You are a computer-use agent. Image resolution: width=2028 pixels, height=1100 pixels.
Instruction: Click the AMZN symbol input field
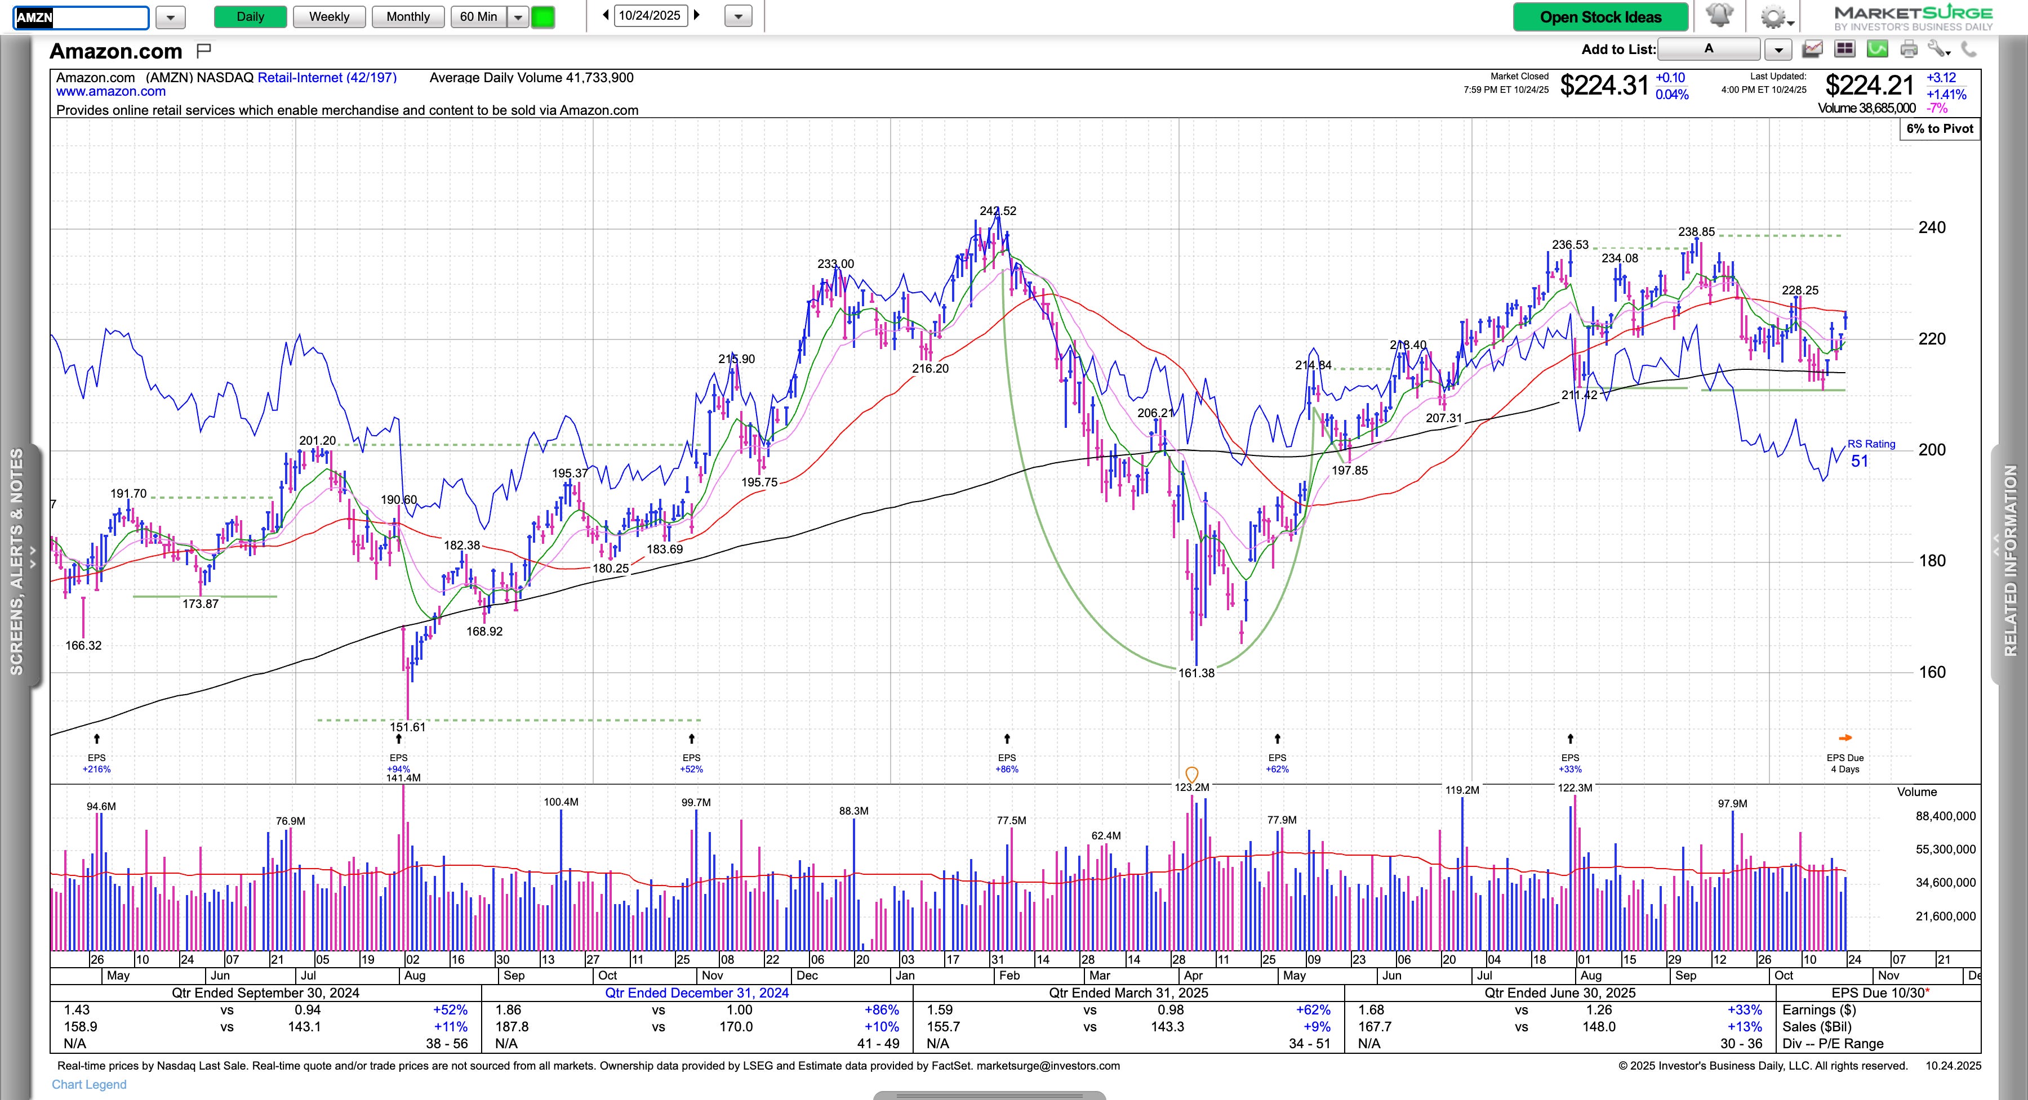pyautogui.click(x=81, y=17)
